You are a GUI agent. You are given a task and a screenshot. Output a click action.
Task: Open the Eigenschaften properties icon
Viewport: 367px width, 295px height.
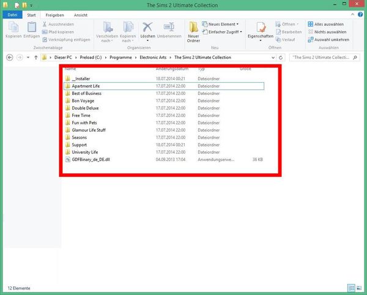[x=261, y=28]
